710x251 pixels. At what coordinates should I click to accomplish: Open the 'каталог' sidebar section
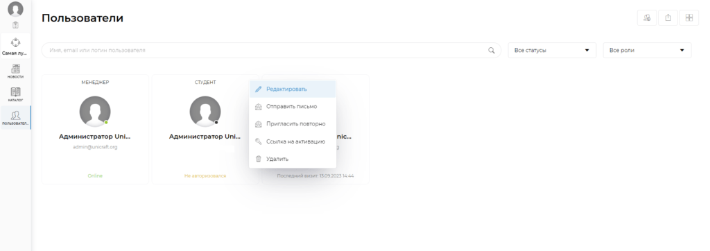[x=15, y=94]
